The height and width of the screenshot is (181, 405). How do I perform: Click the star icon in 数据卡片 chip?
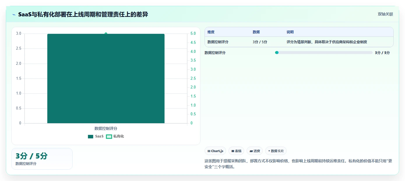[x=269, y=151]
